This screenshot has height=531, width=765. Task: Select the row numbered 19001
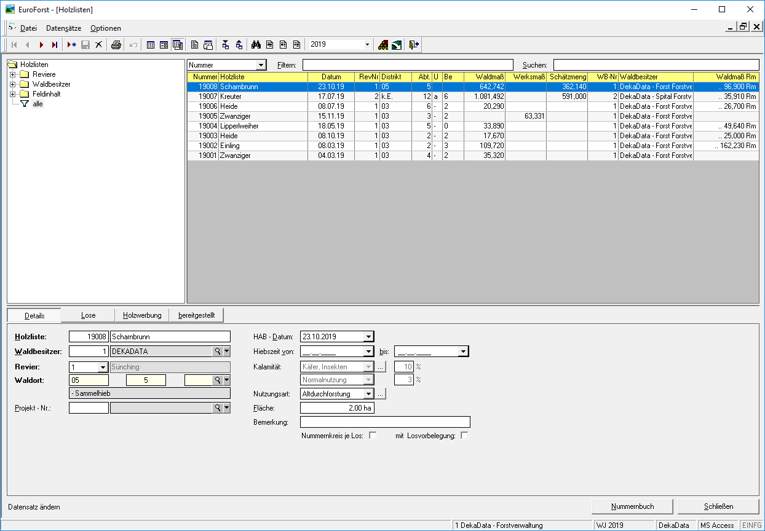click(x=472, y=155)
